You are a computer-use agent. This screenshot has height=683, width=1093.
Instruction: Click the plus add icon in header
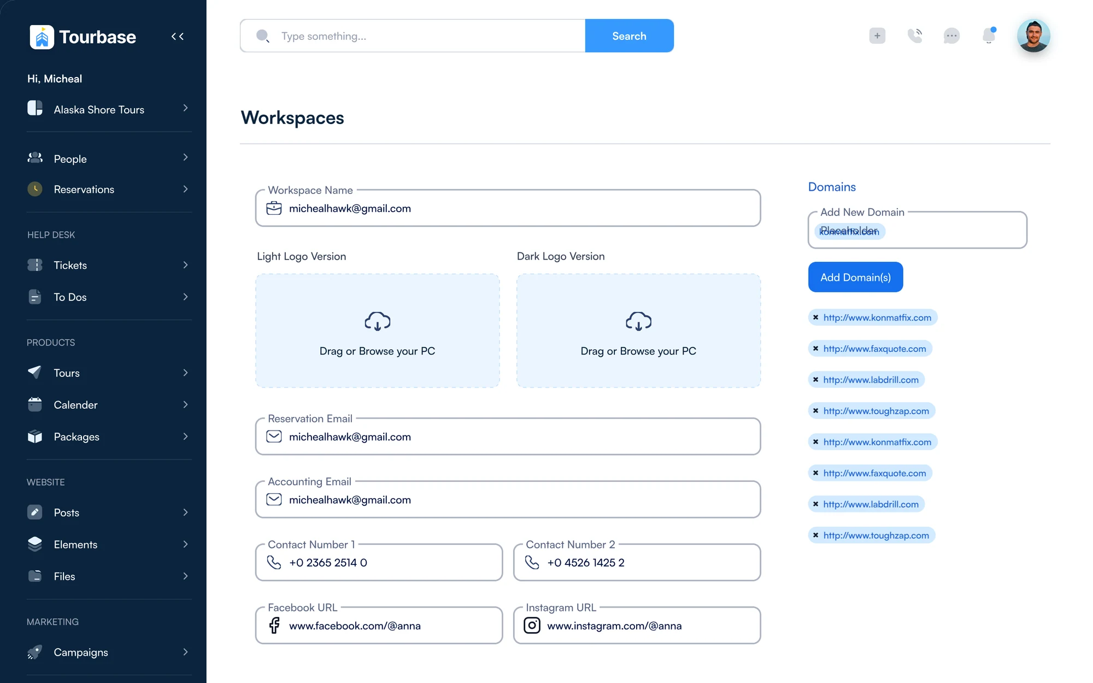(877, 36)
